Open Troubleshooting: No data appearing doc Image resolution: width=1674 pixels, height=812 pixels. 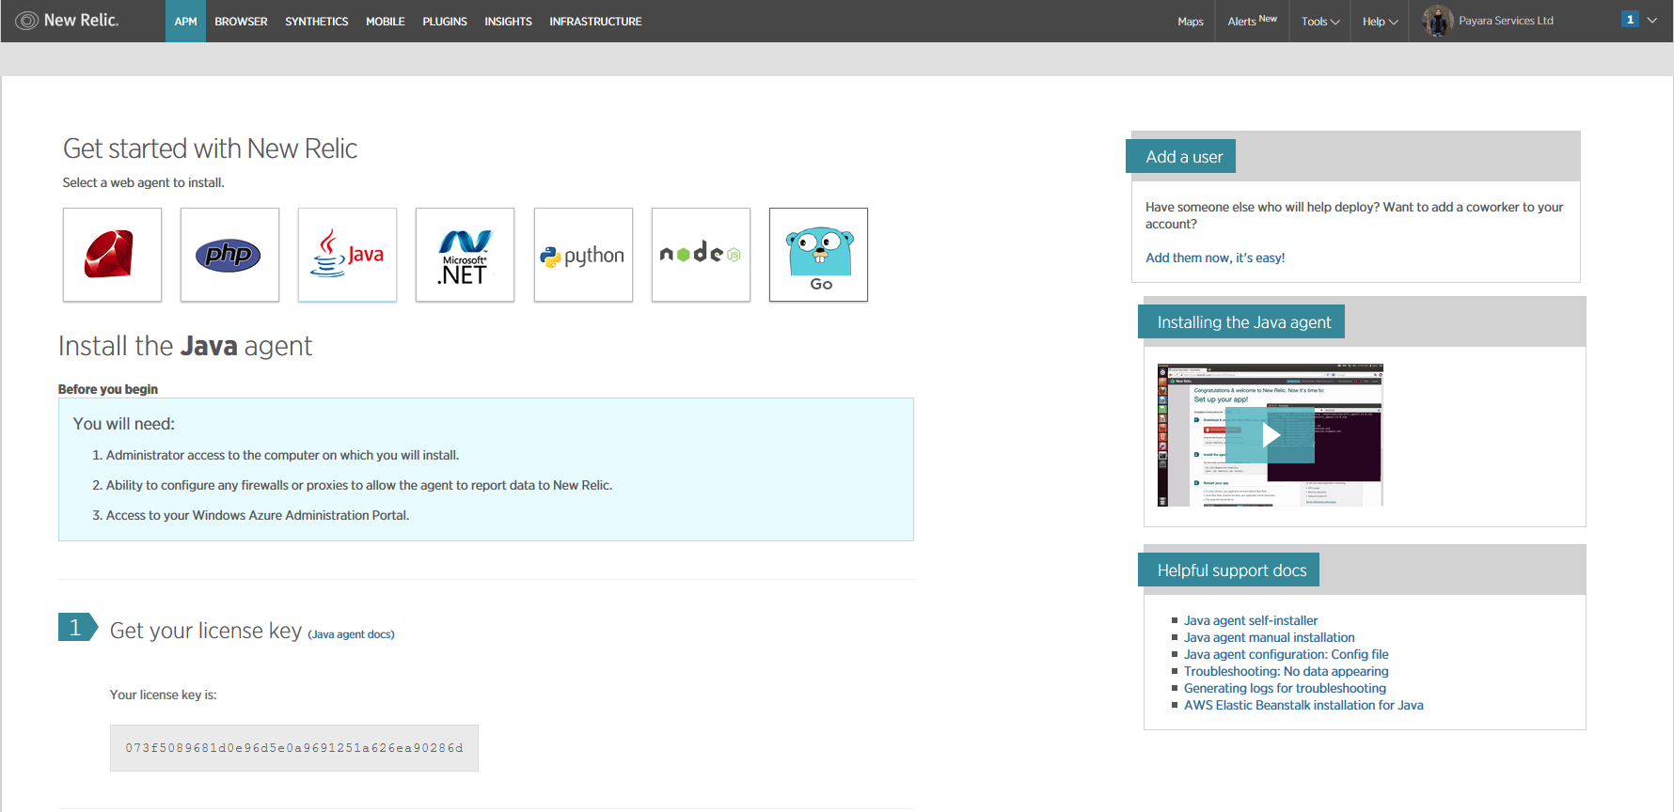tap(1286, 671)
